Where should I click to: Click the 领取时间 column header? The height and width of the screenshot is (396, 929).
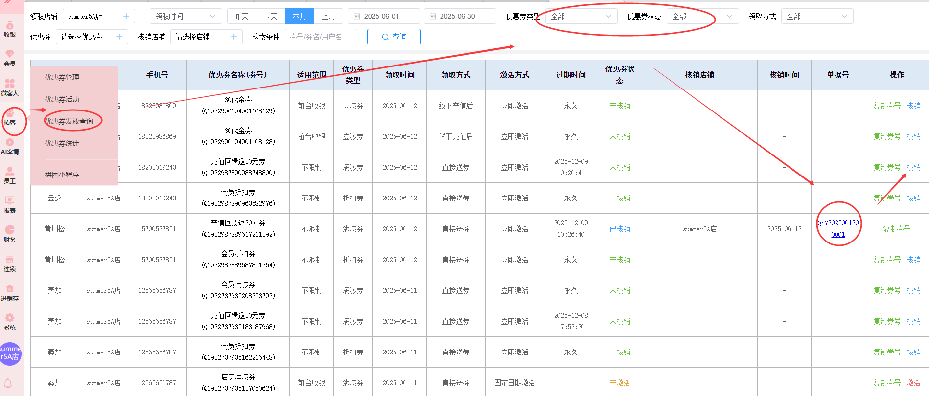coord(399,75)
